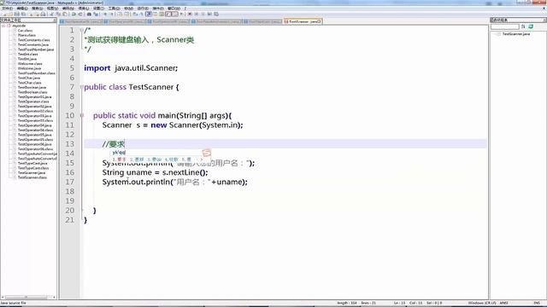Click the function list search field
Viewport: 547px width, 307px height.
(x=505, y=26)
